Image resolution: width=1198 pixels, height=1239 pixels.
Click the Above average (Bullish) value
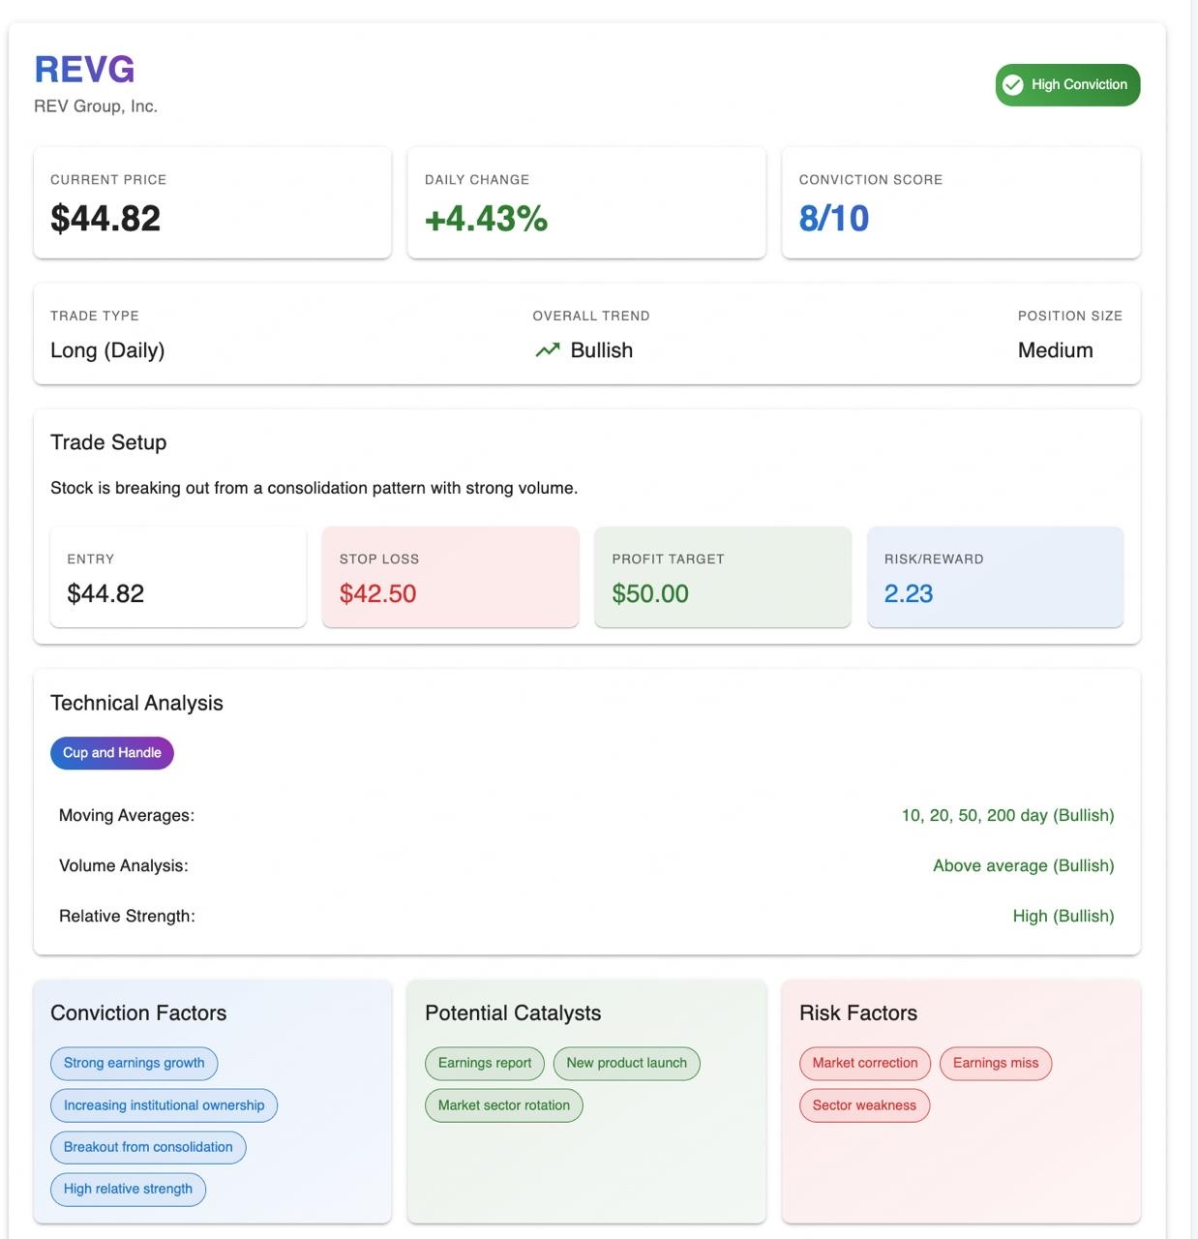pyautogui.click(x=1024, y=865)
